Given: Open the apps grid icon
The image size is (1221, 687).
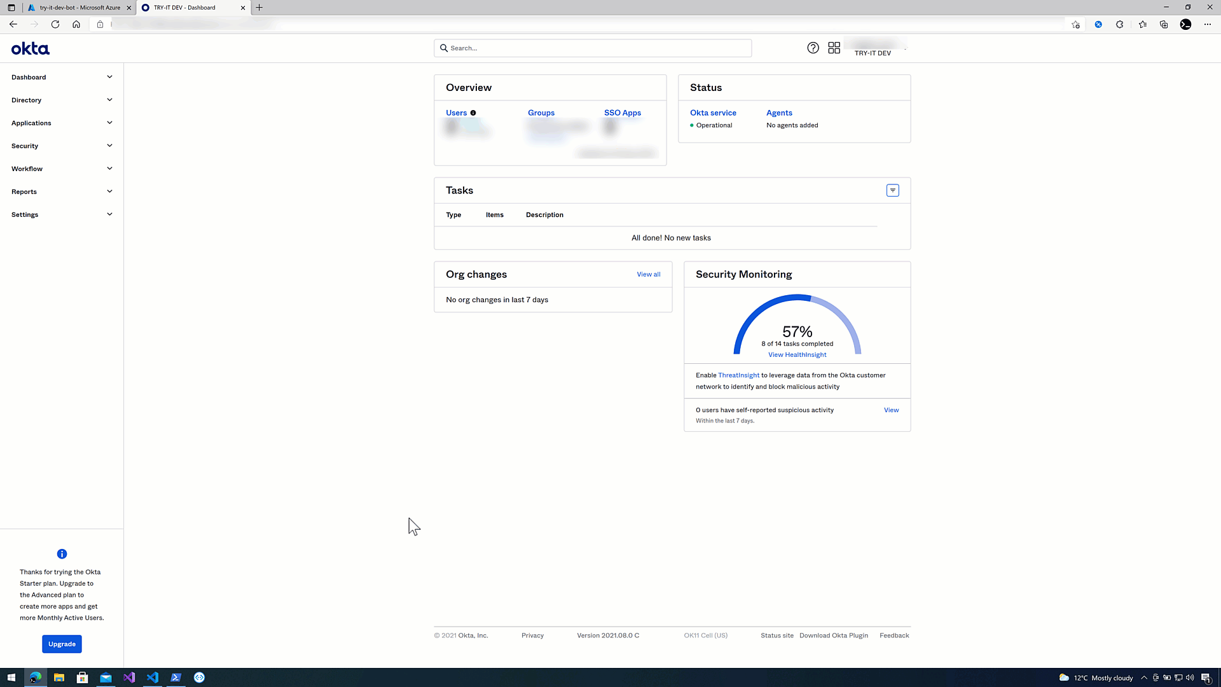Looking at the screenshot, I should click(x=834, y=48).
